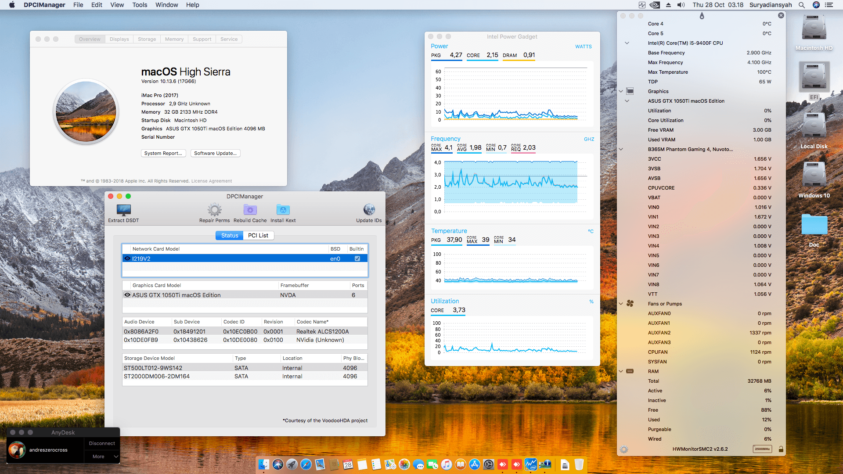The height and width of the screenshot is (474, 843).
Task: Click the Rebuild Cache toolbar icon
Action: coord(250,210)
